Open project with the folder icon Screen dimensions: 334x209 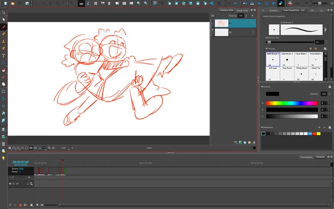coord(13,3)
